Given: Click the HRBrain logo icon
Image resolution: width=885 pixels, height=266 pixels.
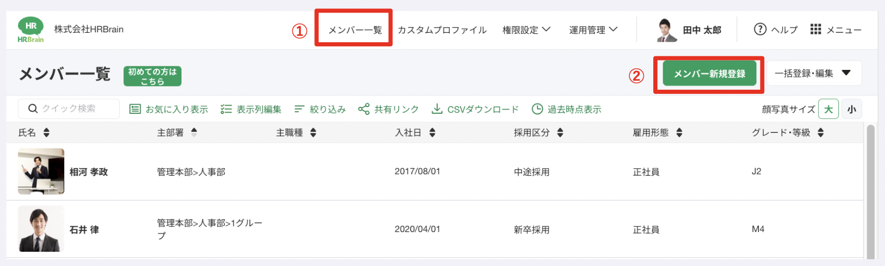Looking at the screenshot, I should (31, 29).
